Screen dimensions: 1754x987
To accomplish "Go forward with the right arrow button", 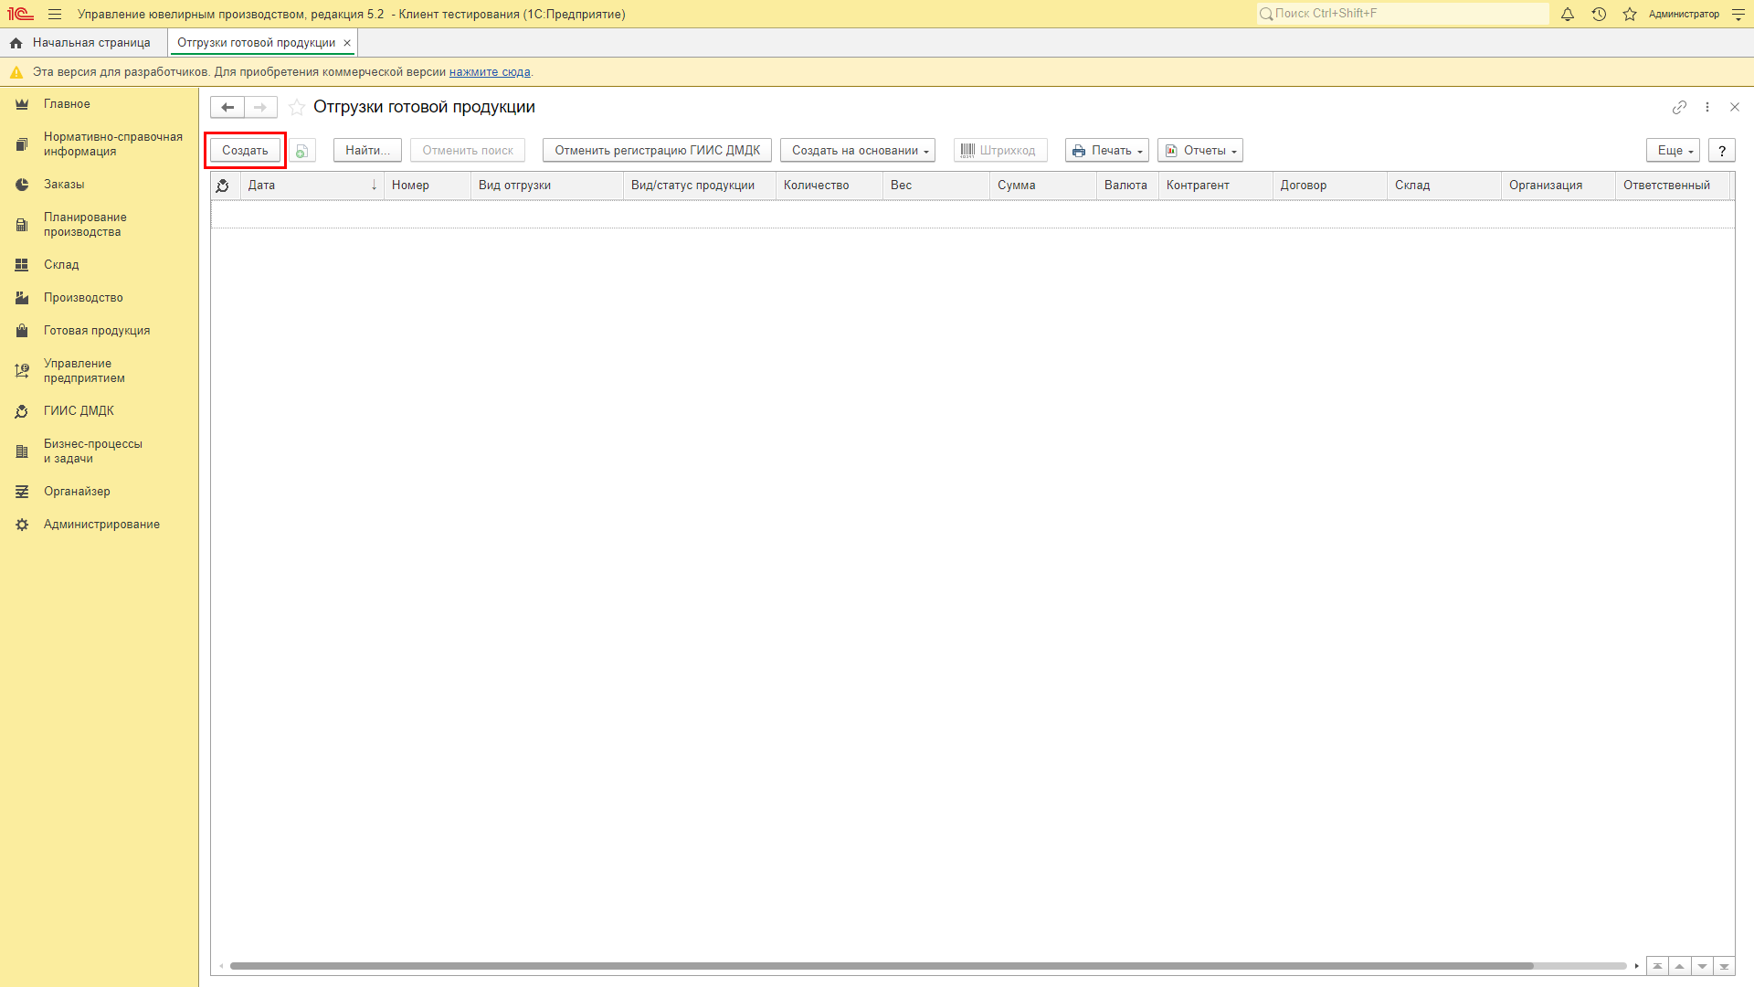I will (x=260, y=107).
